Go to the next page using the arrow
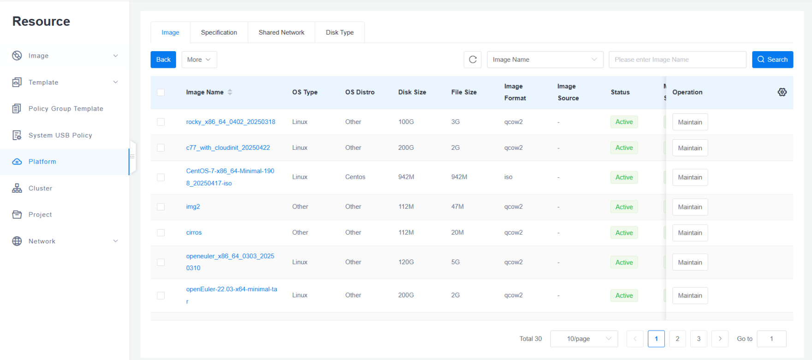The width and height of the screenshot is (812, 360). [720, 339]
